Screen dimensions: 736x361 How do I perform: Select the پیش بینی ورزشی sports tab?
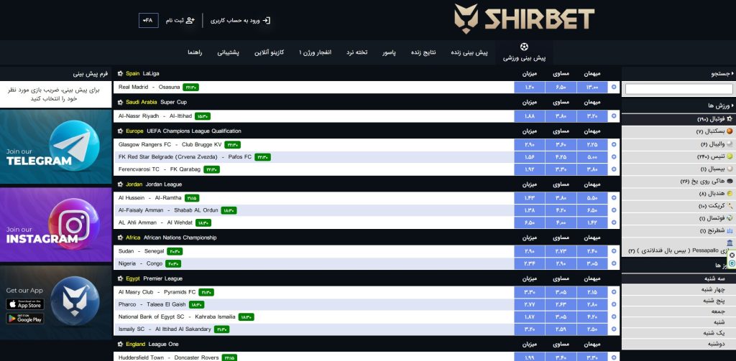click(524, 52)
